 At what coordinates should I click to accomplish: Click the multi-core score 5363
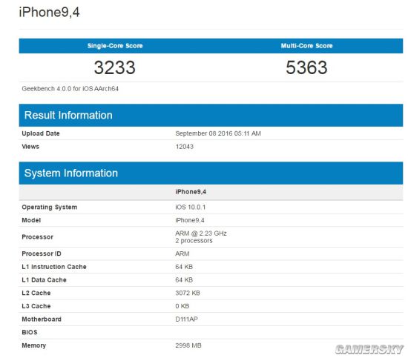[x=306, y=67]
